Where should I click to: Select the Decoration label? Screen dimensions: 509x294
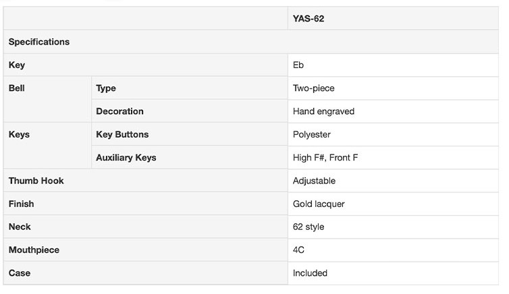coord(119,111)
